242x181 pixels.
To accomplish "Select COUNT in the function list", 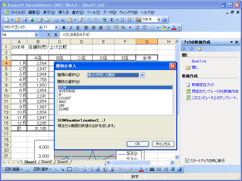I will tap(115, 98).
